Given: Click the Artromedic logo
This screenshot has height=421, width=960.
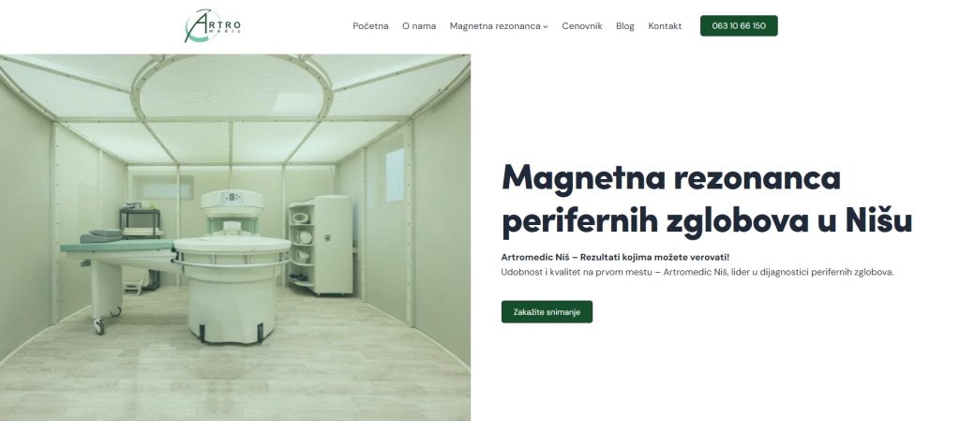Looking at the screenshot, I should 213,25.
